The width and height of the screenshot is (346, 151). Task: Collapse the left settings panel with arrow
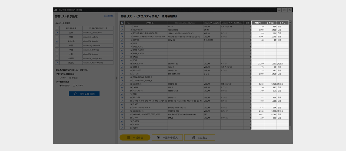pyautogui.click(x=117, y=78)
